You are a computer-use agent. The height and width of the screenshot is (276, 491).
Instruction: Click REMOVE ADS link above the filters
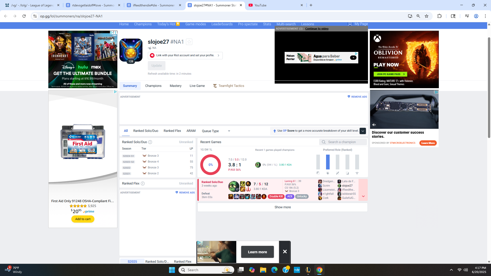click(x=357, y=97)
